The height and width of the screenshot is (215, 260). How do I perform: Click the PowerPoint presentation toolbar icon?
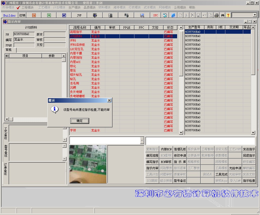point(34,15)
